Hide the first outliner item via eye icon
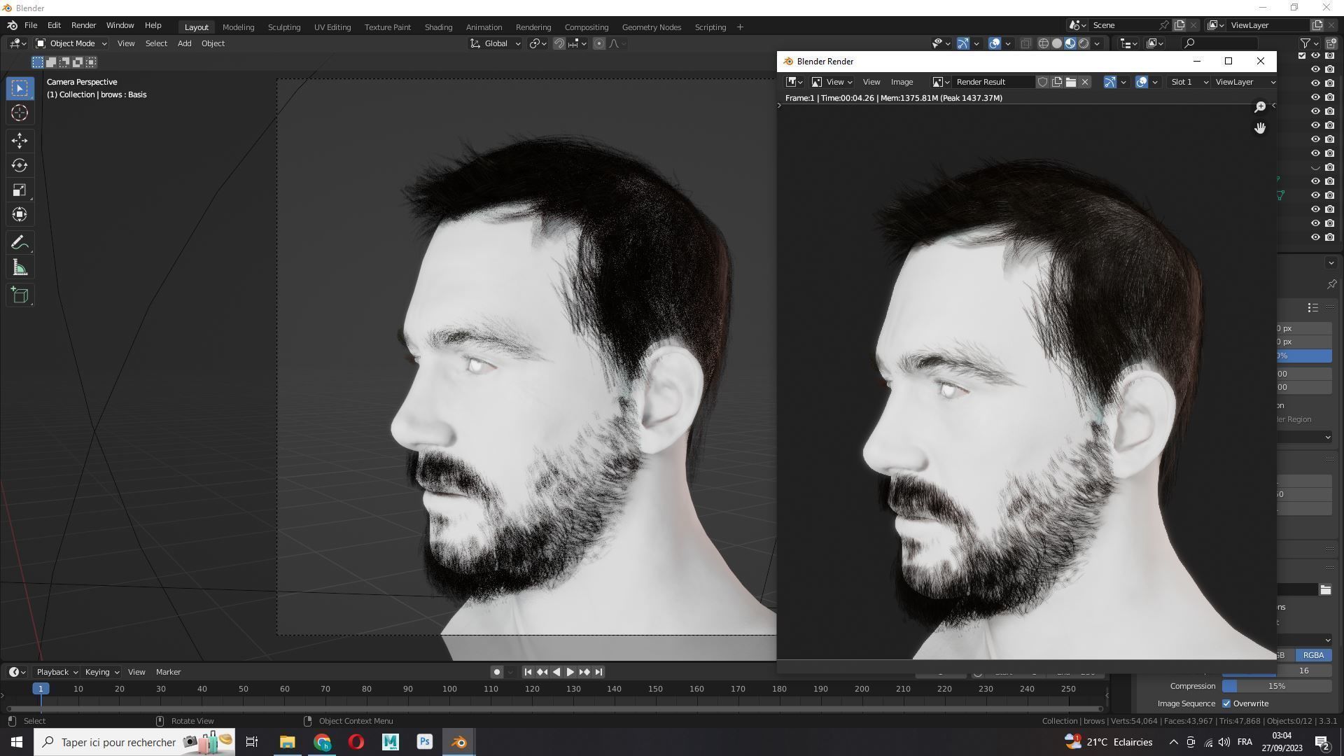The height and width of the screenshot is (756, 1344). (1315, 56)
